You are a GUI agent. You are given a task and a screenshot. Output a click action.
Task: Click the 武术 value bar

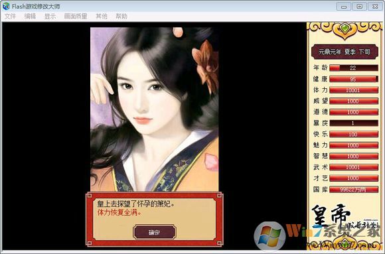point(354,167)
